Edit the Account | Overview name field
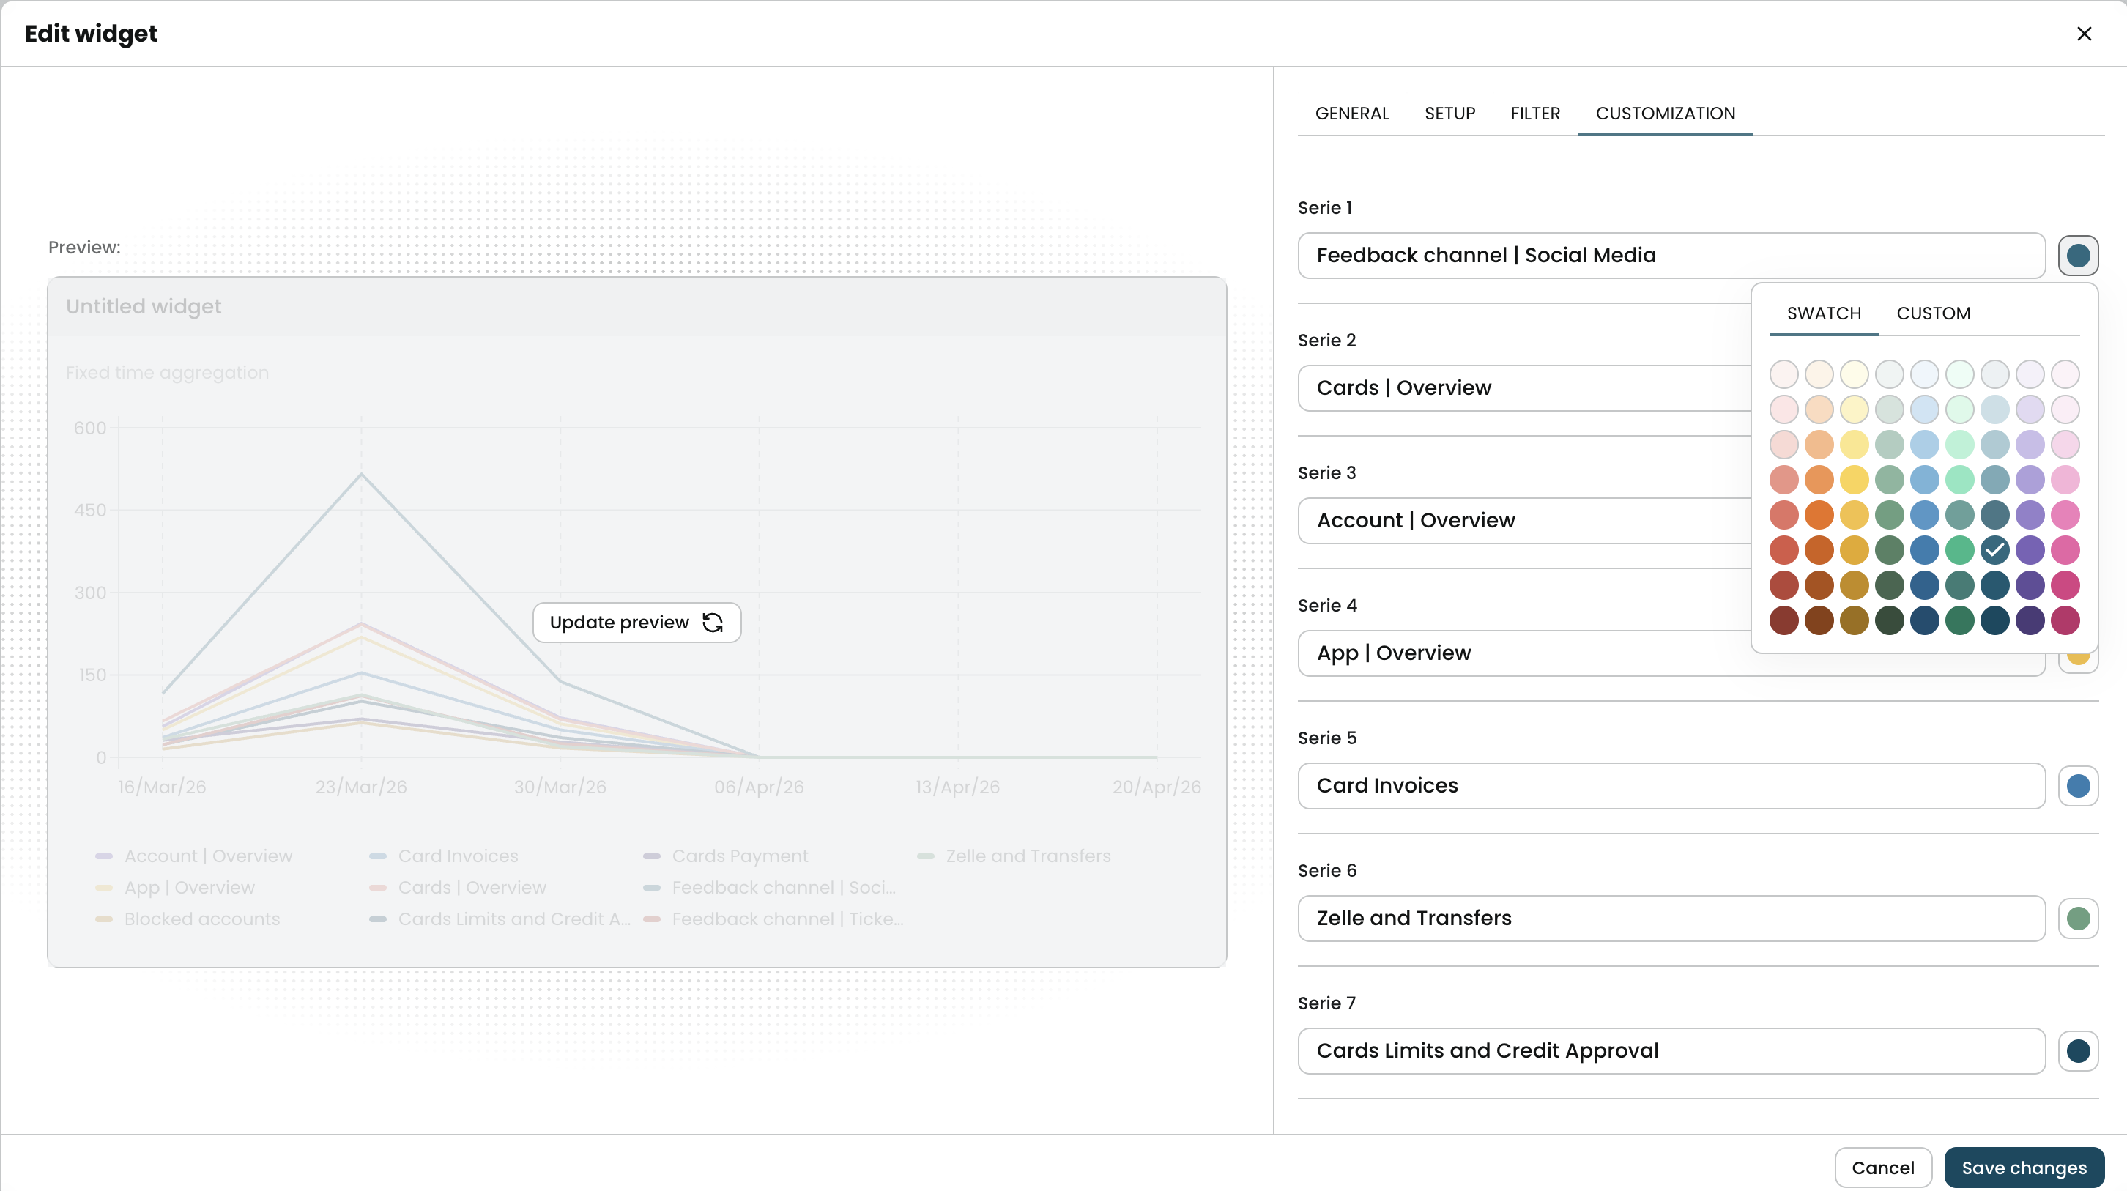The height and width of the screenshot is (1191, 2127). 1524,520
